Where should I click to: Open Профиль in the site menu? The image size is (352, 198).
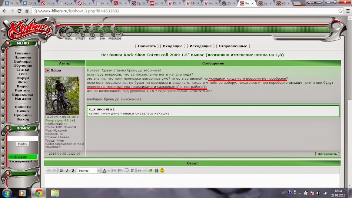[x=23, y=115]
